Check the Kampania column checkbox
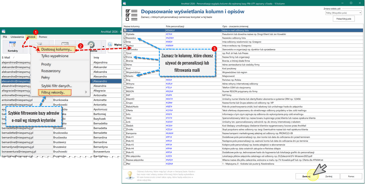Image resolution: width=366 pixels, height=185 pixels. tap(125, 133)
